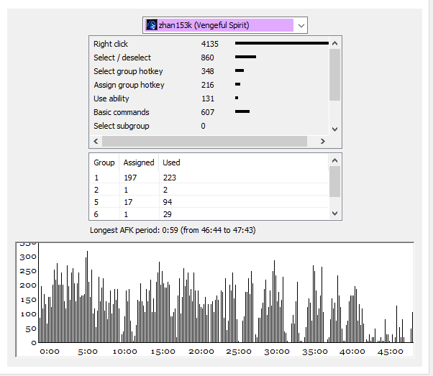Click the 29 used value for group 6
The image size is (433, 376).
[168, 214]
